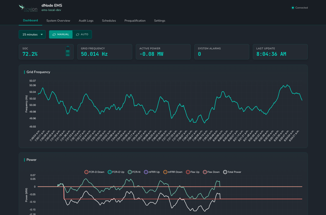The width and height of the screenshot is (326, 215).
Task: Open the Prequalification page
Action: (x=135, y=21)
